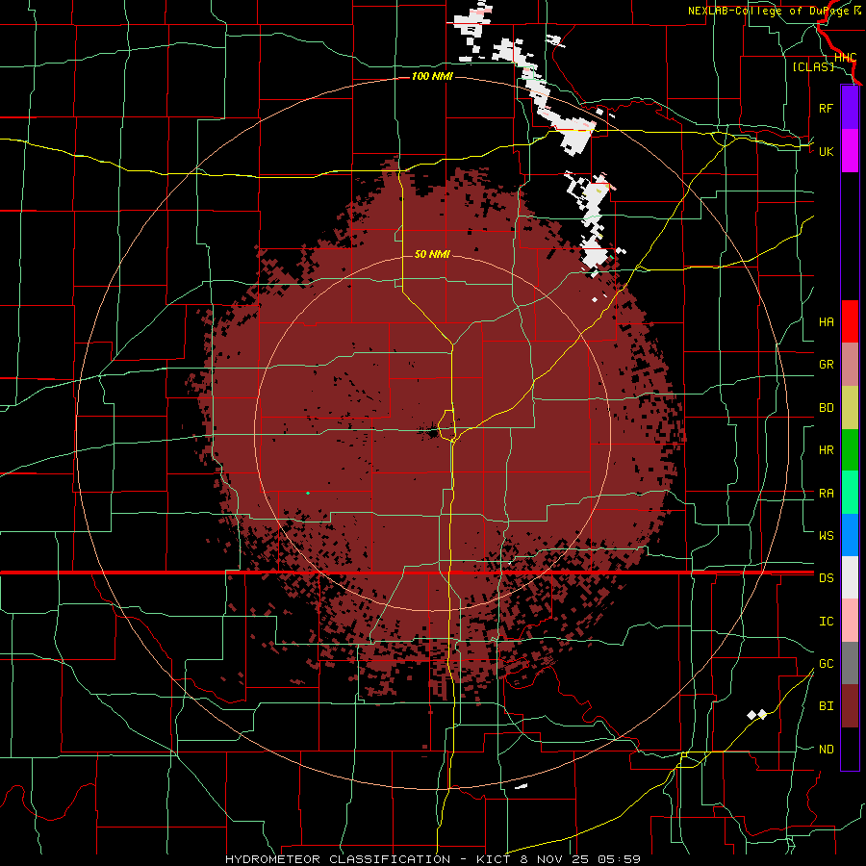Select the GR dusty pink legend swatch
Viewport: 866px width, 866px height.
click(x=850, y=365)
